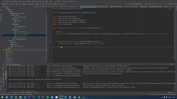Collapse the controller package node

point(12,15)
